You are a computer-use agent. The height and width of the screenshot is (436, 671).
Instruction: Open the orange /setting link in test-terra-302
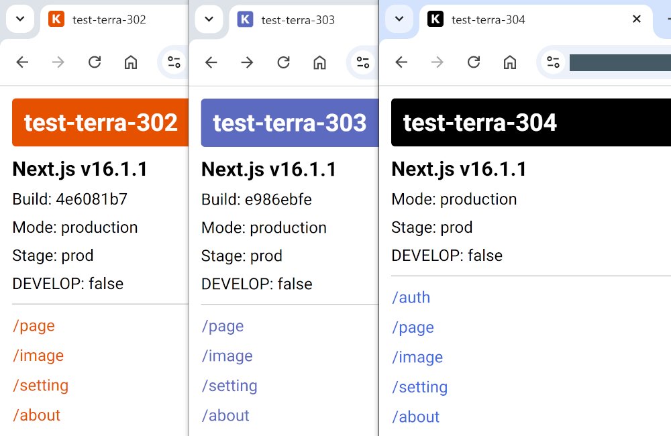(41, 386)
